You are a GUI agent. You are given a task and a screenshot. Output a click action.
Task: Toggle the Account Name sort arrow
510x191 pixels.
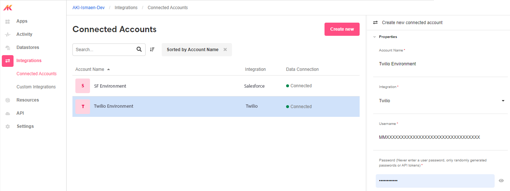(x=109, y=69)
